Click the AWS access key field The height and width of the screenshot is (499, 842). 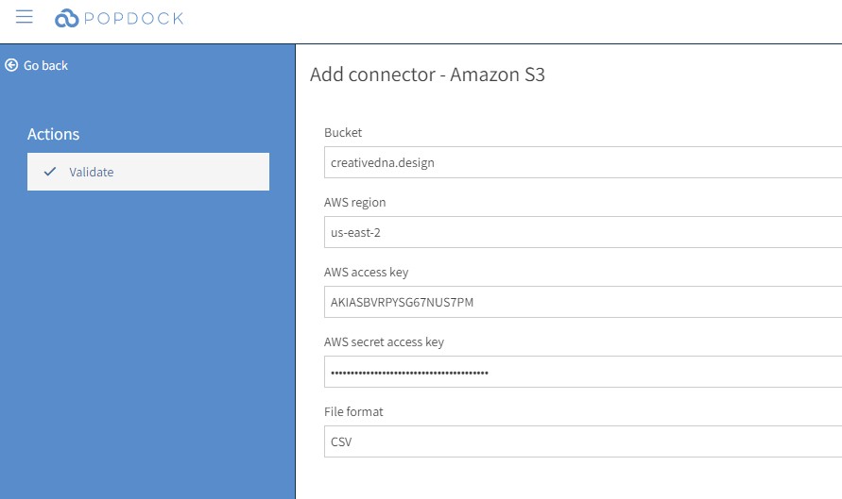tap(583, 302)
